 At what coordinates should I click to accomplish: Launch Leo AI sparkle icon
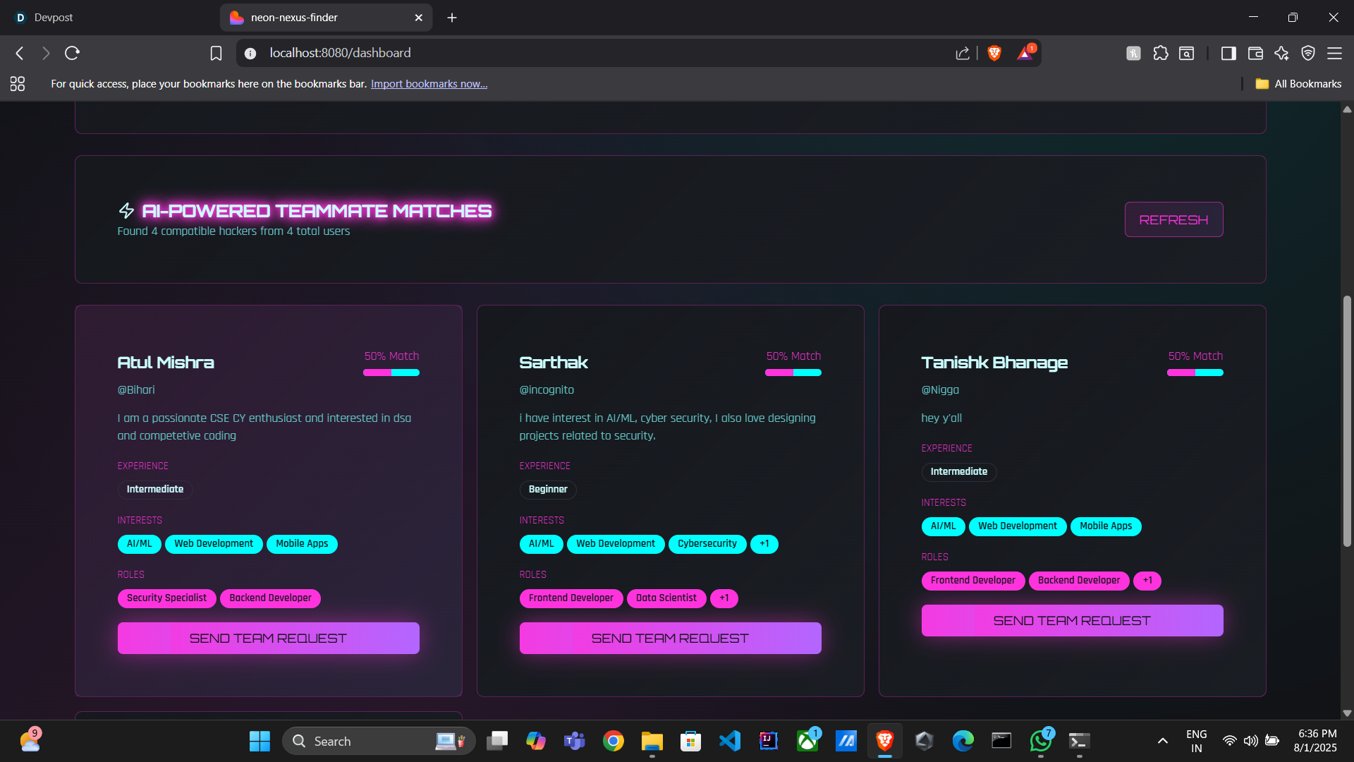[1281, 53]
